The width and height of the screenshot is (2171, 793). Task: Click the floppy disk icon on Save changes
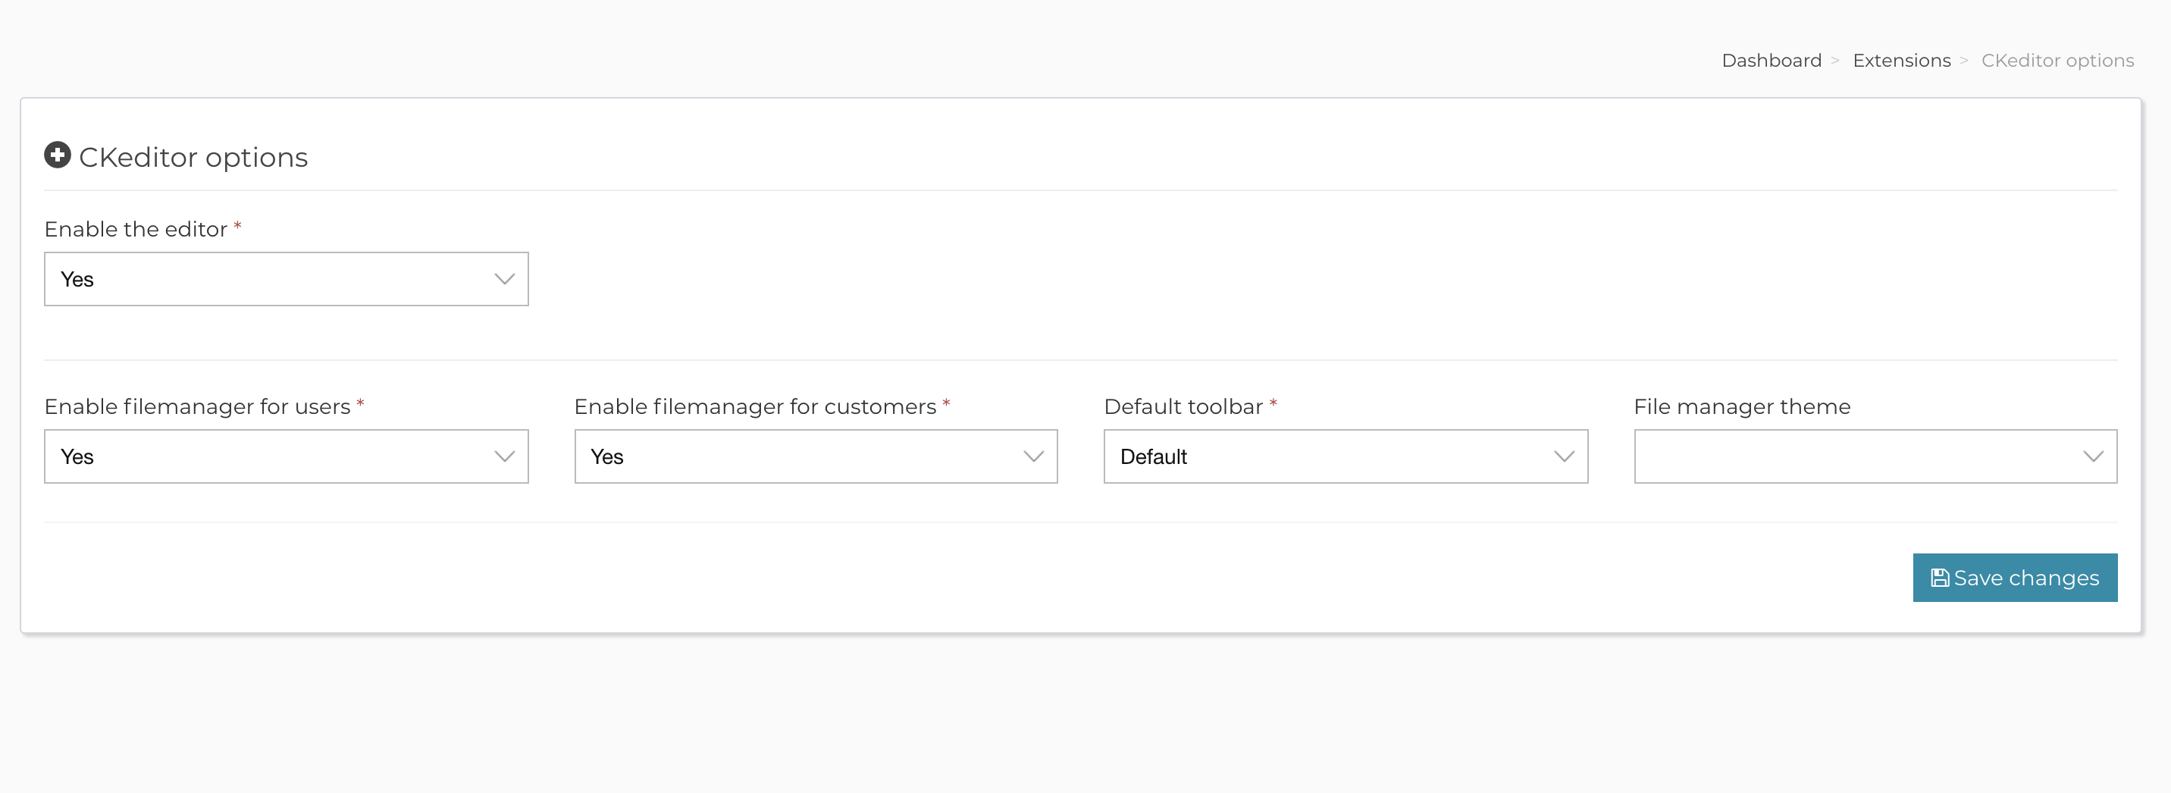(x=1939, y=578)
